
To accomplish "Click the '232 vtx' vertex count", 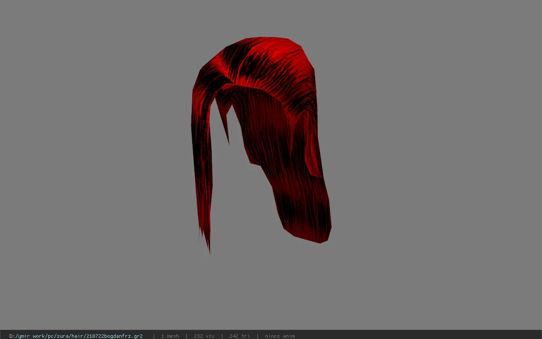I will click(x=204, y=336).
